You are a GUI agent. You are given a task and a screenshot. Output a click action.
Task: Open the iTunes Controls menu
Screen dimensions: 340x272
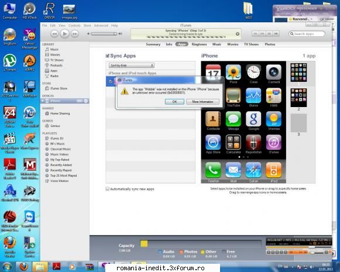tap(74, 26)
